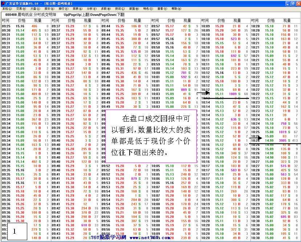The image size is (301, 242).
Task: Click the numbered box labeled 1
Action: [15, 231]
